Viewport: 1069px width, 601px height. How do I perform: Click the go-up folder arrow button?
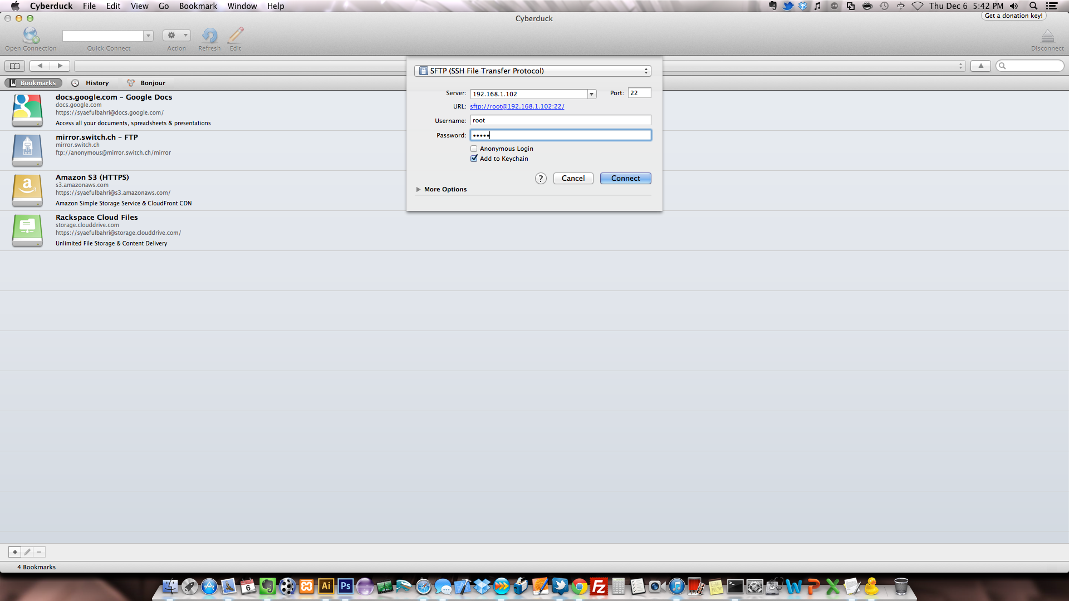point(980,66)
